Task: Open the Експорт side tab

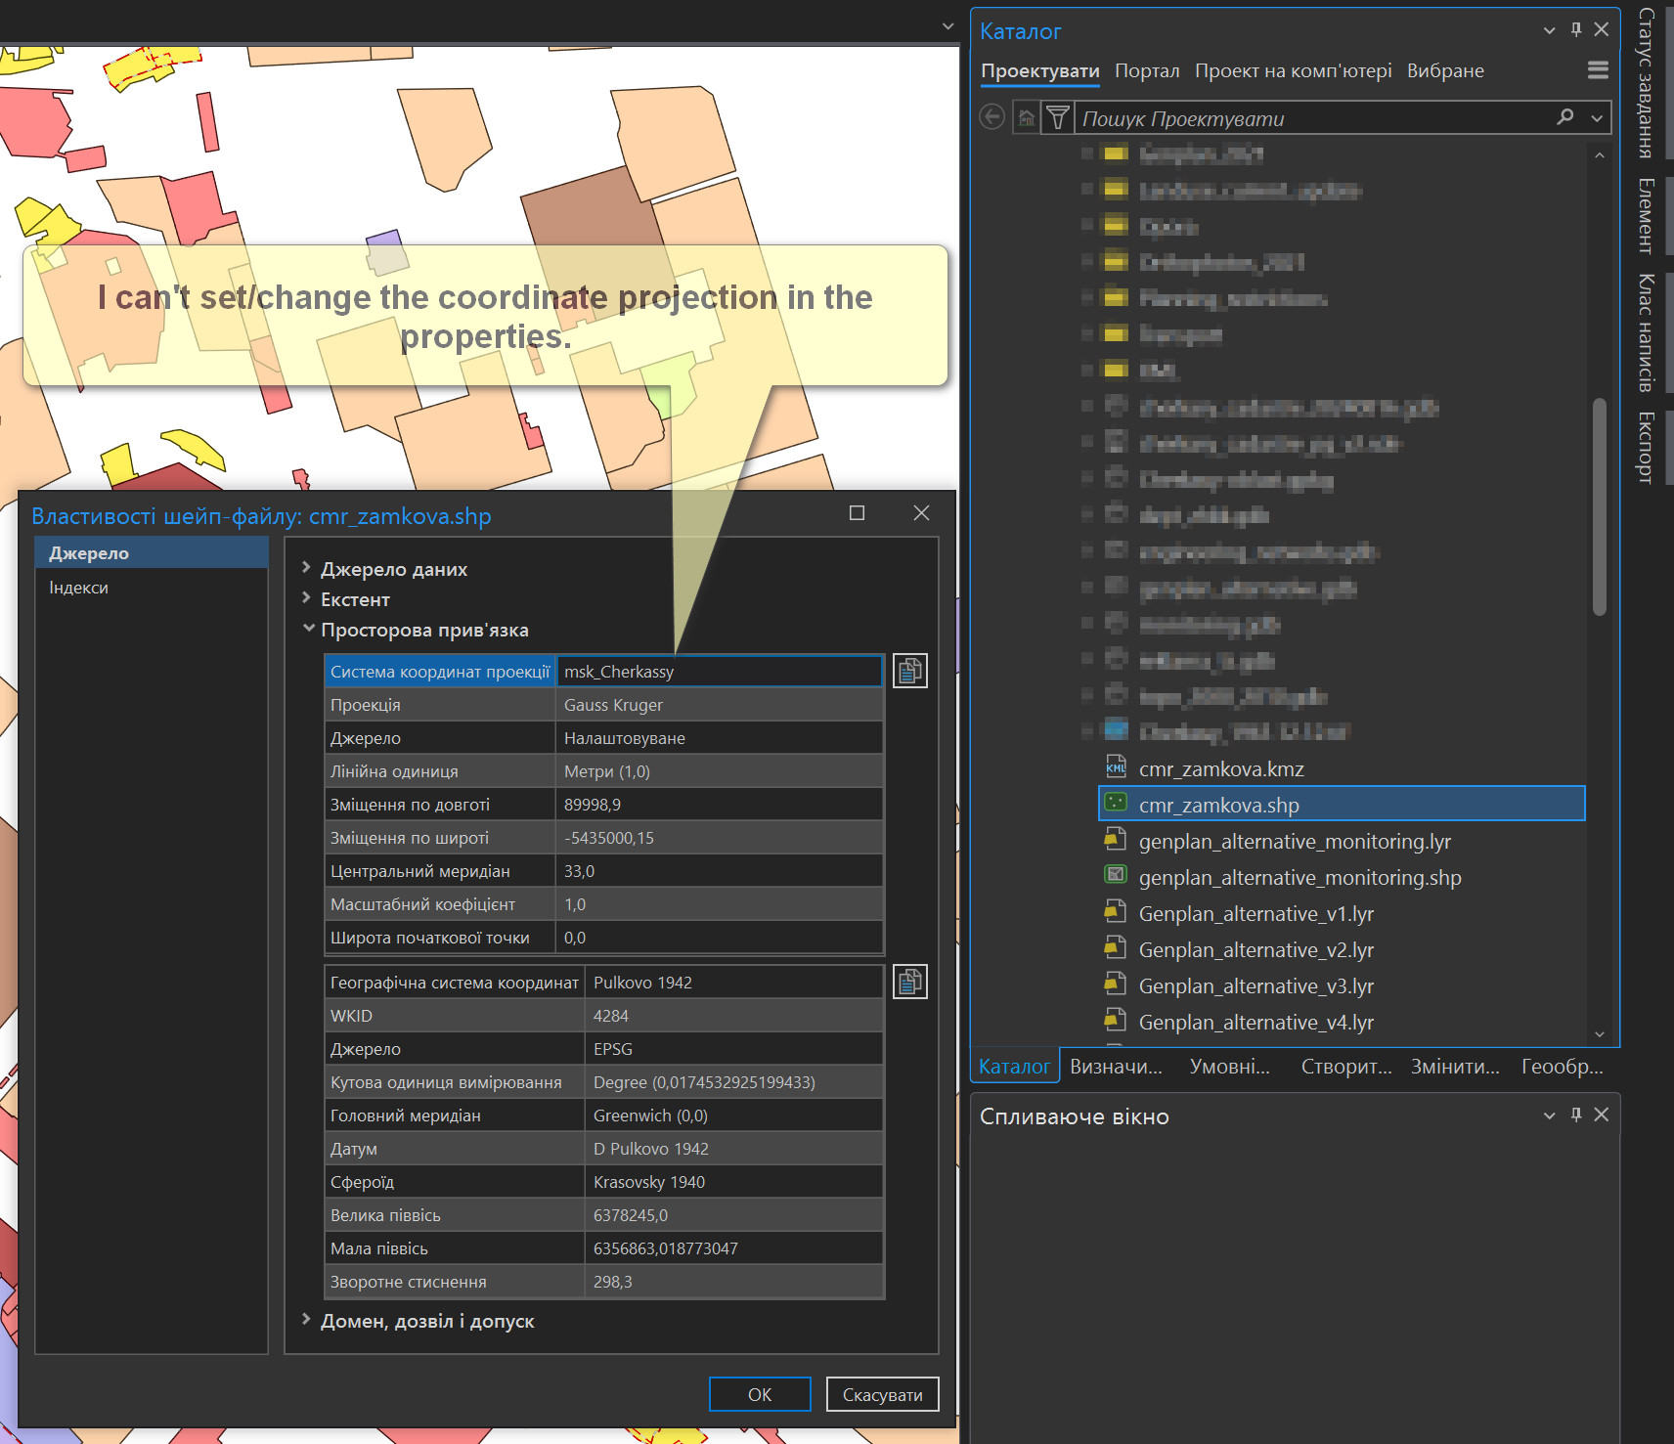Action: coord(1647,447)
